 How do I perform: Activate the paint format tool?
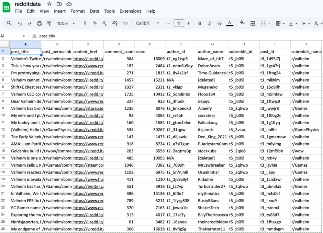49,23
